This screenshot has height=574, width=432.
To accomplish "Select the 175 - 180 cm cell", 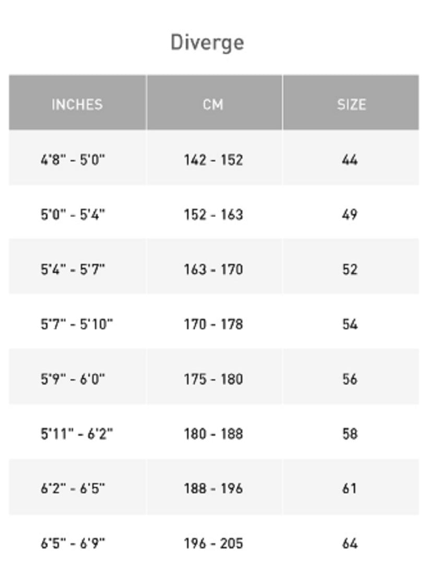I will tap(213, 379).
